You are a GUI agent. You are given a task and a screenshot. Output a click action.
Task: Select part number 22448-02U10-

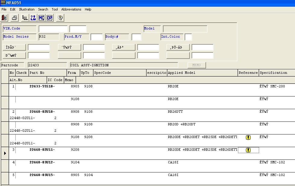[42, 112]
